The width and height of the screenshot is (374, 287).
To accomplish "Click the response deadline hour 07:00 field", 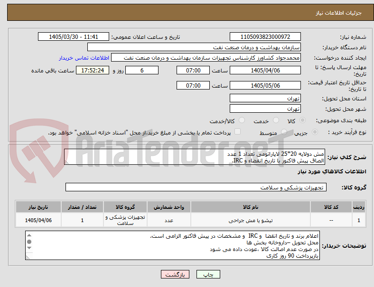I will [193, 70].
